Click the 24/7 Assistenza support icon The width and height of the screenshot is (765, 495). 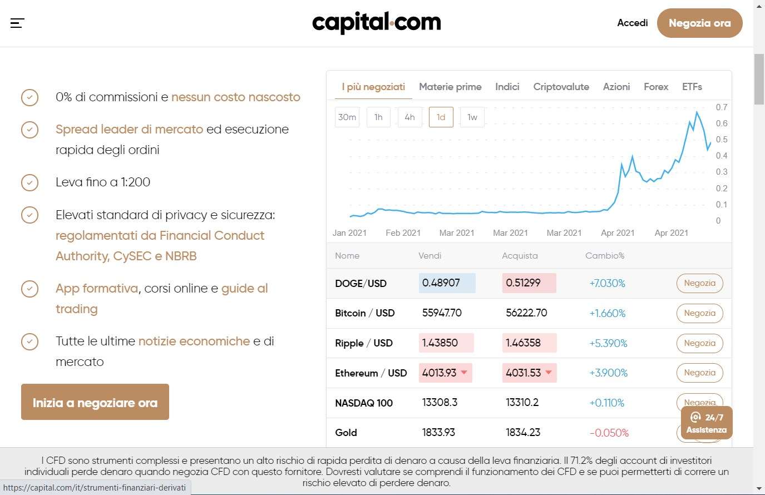pos(706,423)
